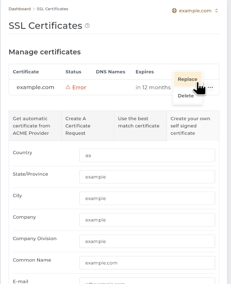Screen dimensions: 231x284
Task: Choose Replace from the certificate menu
Action: (x=187, y=79)
